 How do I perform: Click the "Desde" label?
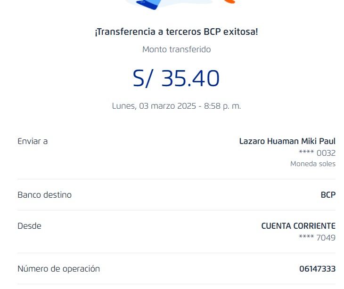pos(29,226)
